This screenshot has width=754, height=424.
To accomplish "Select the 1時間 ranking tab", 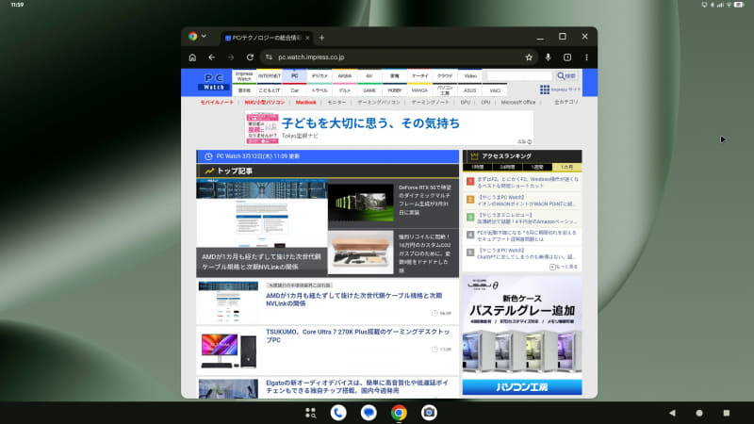I will (478, 168).
